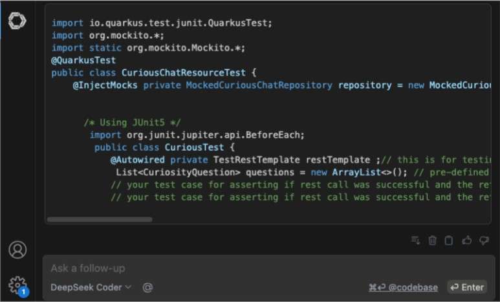The image size is (500, 302).
Task: Focus the Ask a follow-up input field
Action: coord(268,268)
